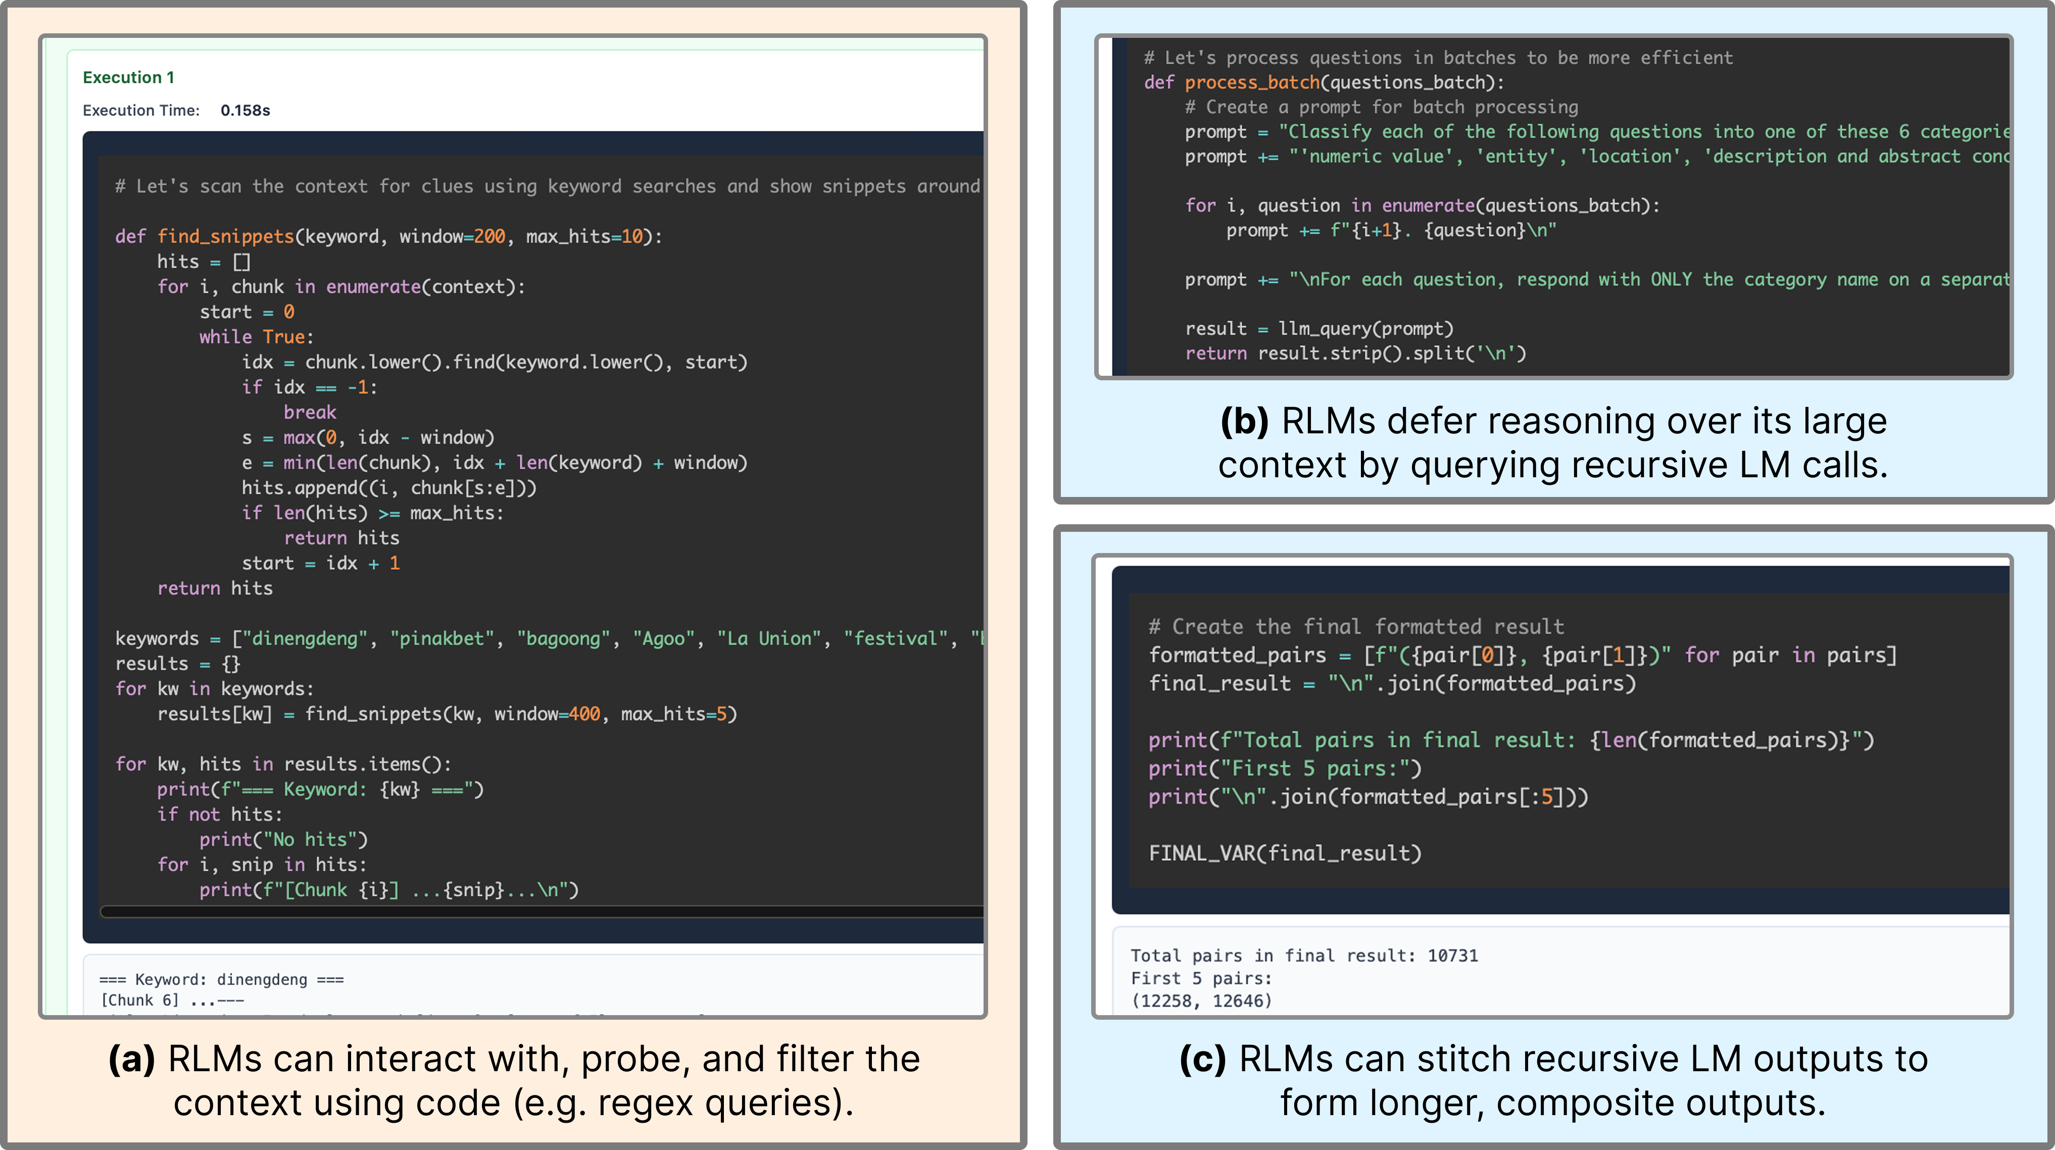Click the caption labeled (c)
Viewport: 2055px width, 1150px height.
click(1552, 1081)
